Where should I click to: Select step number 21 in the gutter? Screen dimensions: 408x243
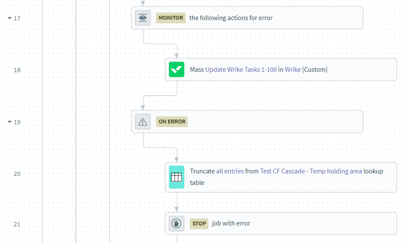tap(17, 224)
